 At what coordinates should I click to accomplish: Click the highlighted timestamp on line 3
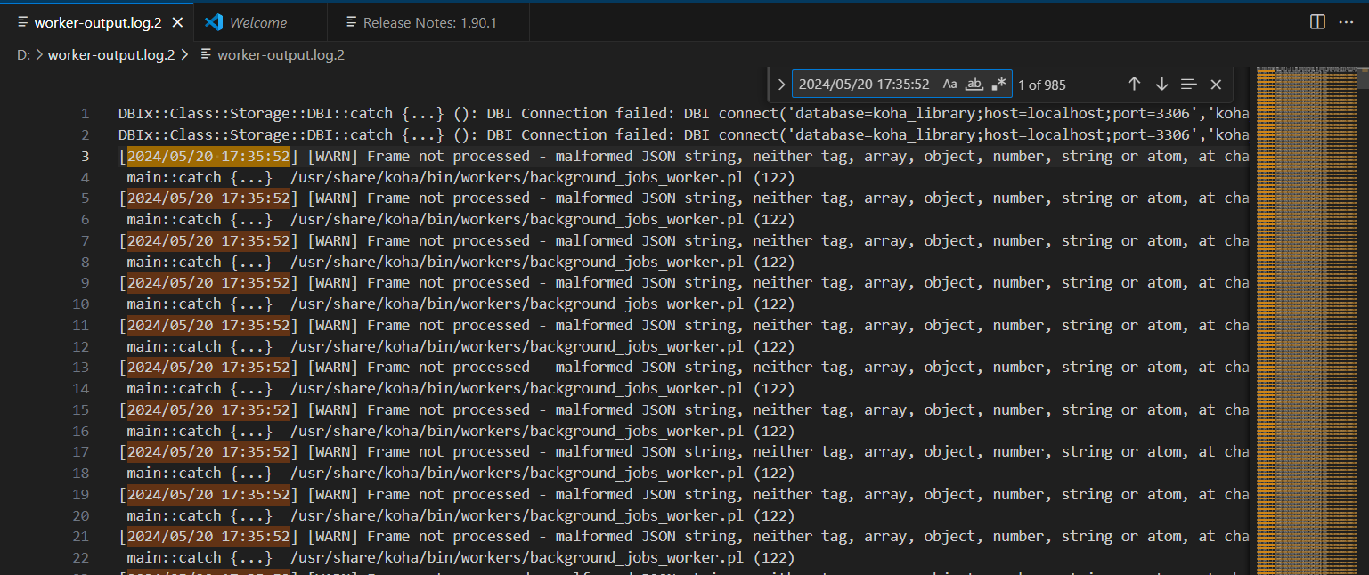208,157
